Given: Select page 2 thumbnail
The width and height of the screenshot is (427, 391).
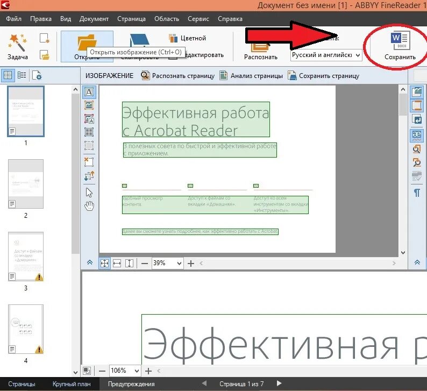Looking at the screenshot, I should [x=26, y=184].
